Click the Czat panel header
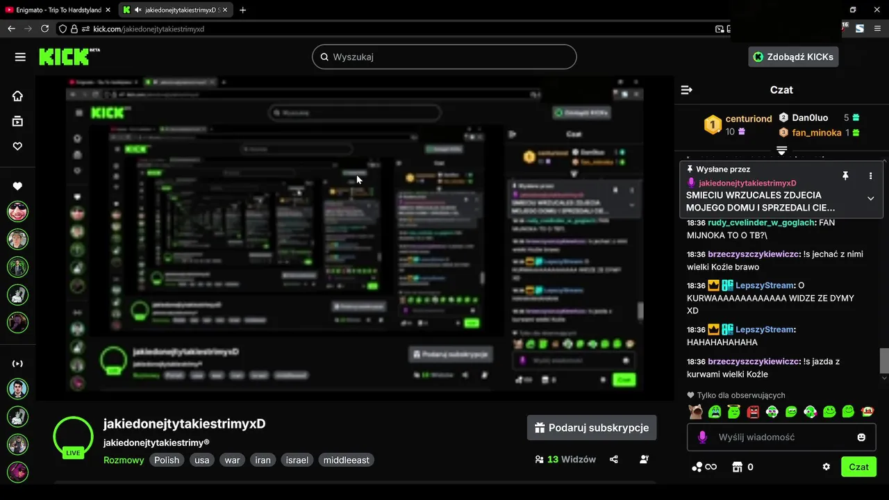 click(x=781, y=90)
